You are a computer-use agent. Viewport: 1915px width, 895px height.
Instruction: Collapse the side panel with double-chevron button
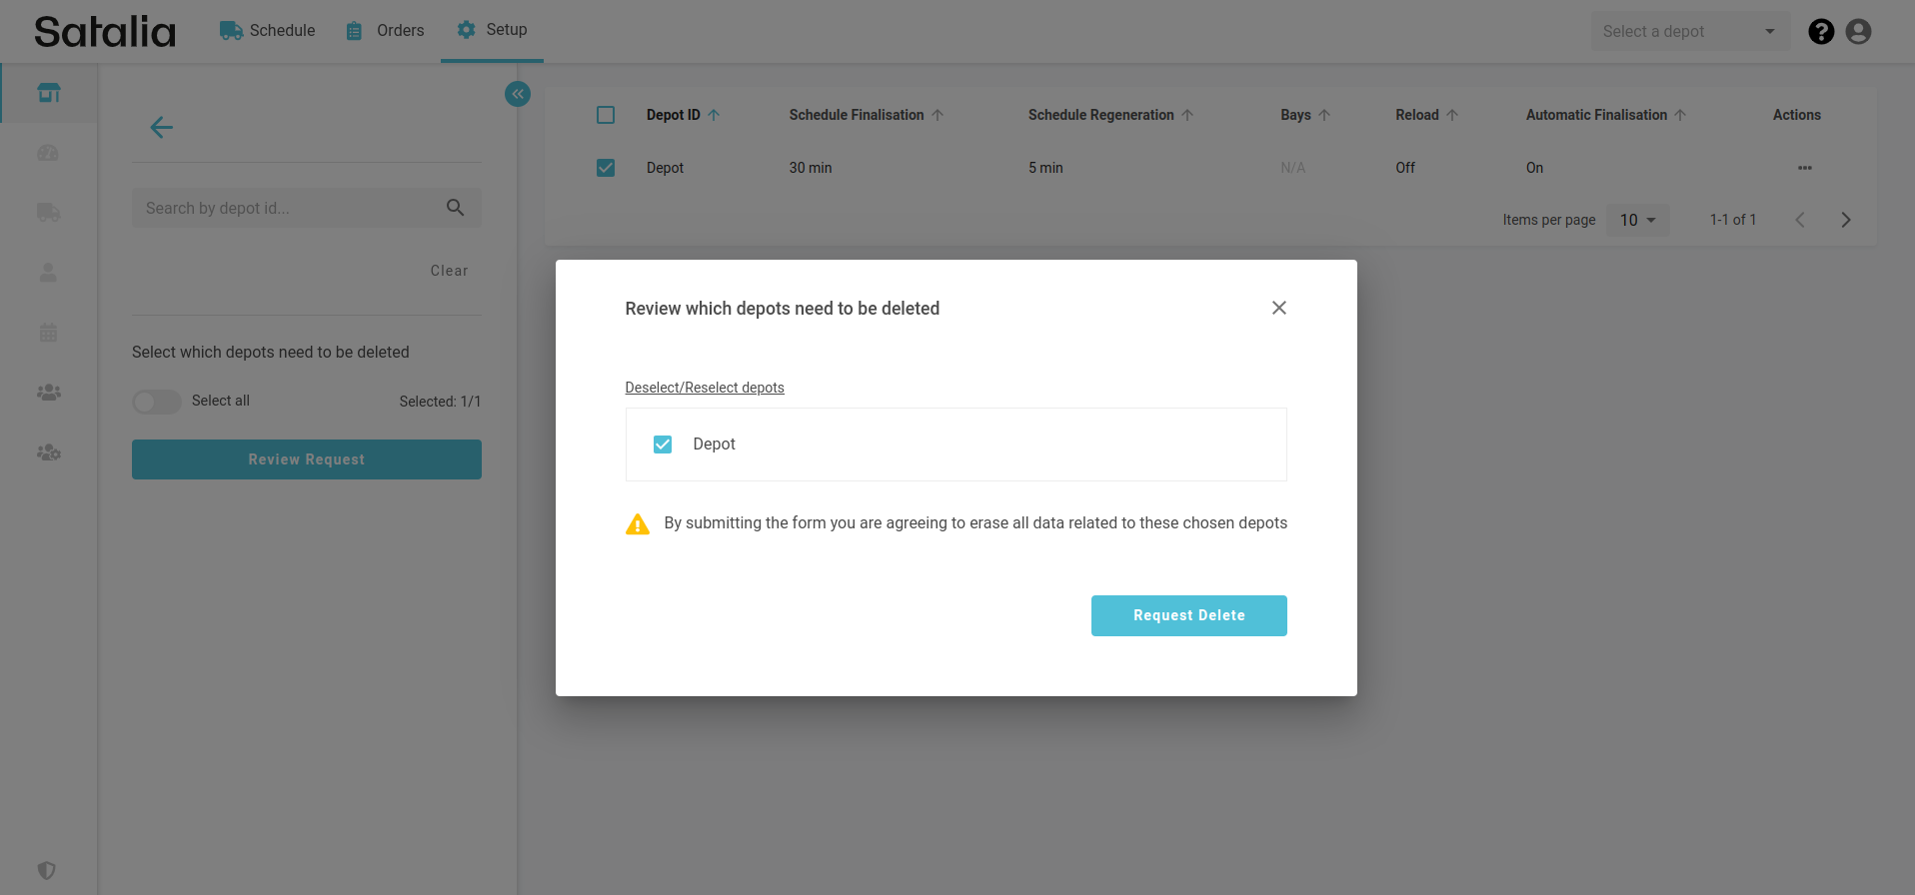pos(518,94)
